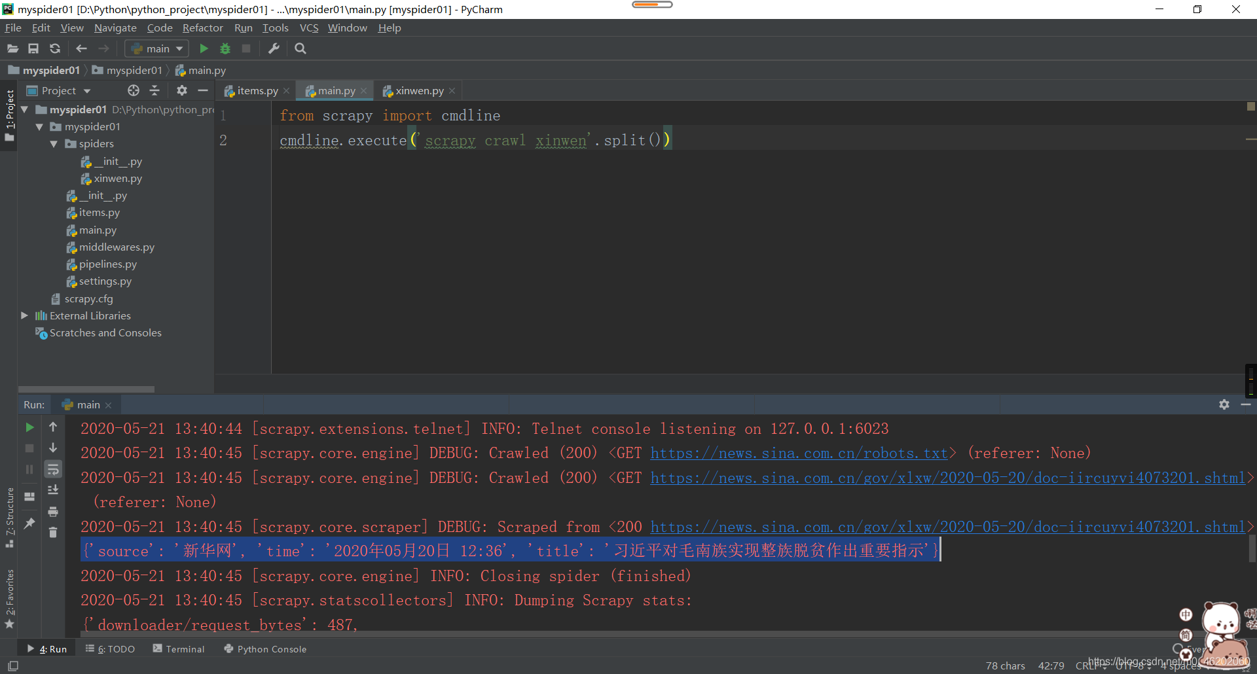The width and height of the screenshot is (1257, 674).
Task: Collapse the myspider01 root project node
Action: click(x=25, y=109)
